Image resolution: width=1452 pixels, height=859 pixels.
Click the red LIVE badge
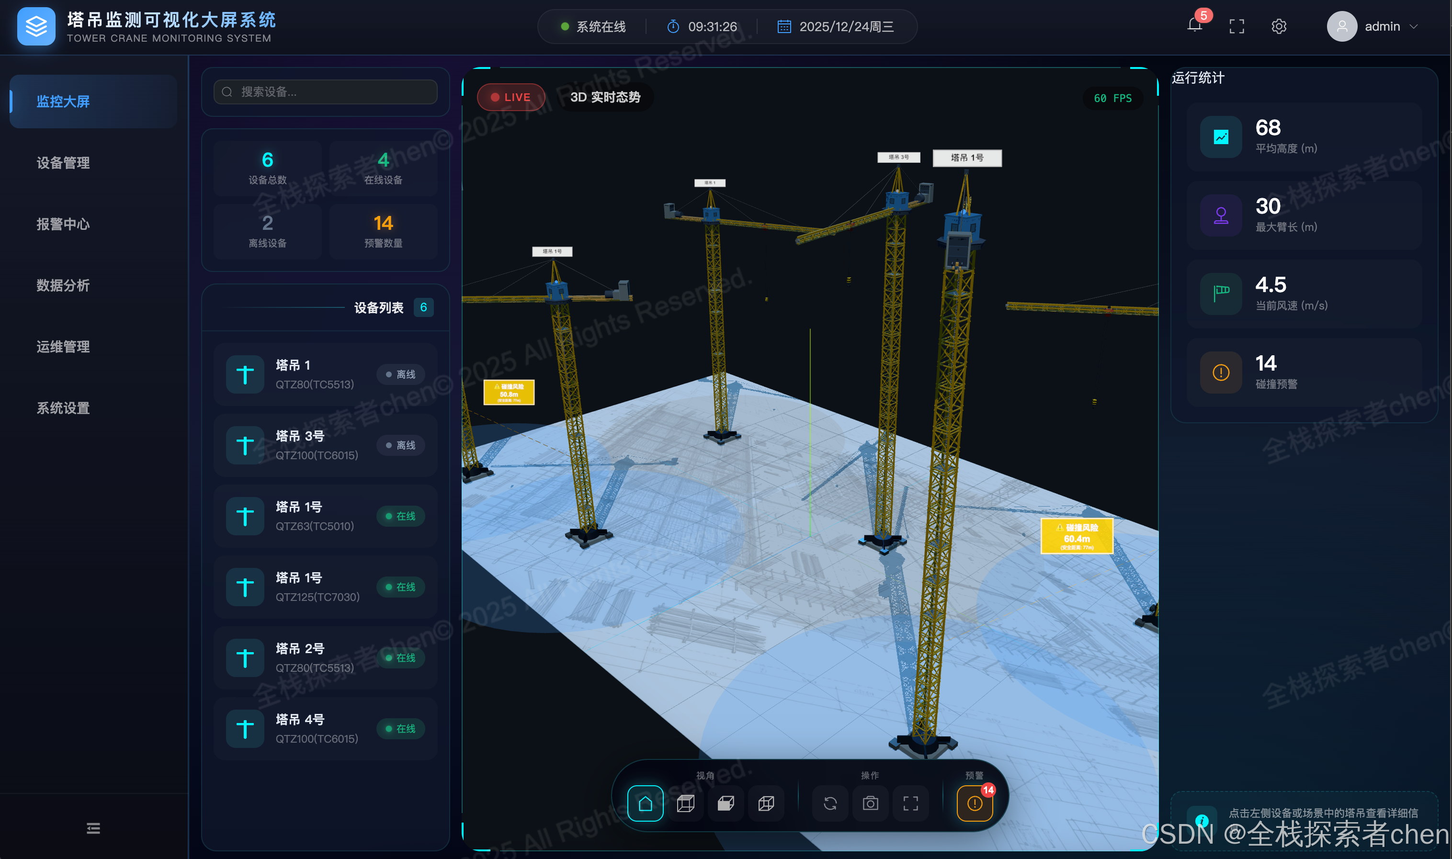point(510,97)
